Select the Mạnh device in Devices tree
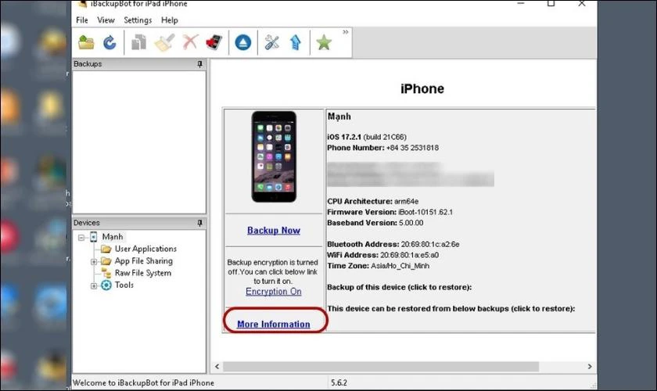 click(x=113, y=237)
